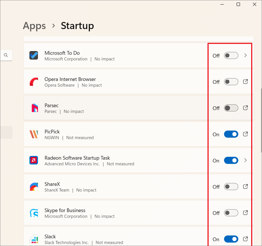Click ShareX Team publisher text

coord(57,190)
